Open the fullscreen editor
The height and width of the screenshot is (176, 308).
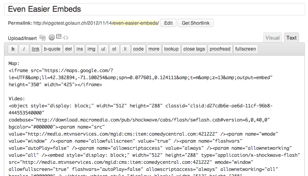point(246,49)
